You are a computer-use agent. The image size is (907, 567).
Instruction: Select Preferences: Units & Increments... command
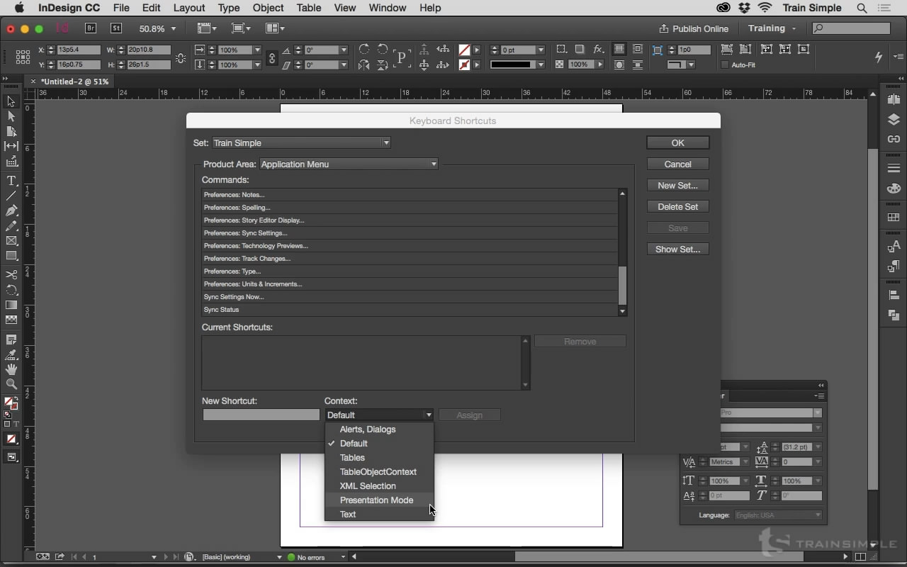click(410, 283)
